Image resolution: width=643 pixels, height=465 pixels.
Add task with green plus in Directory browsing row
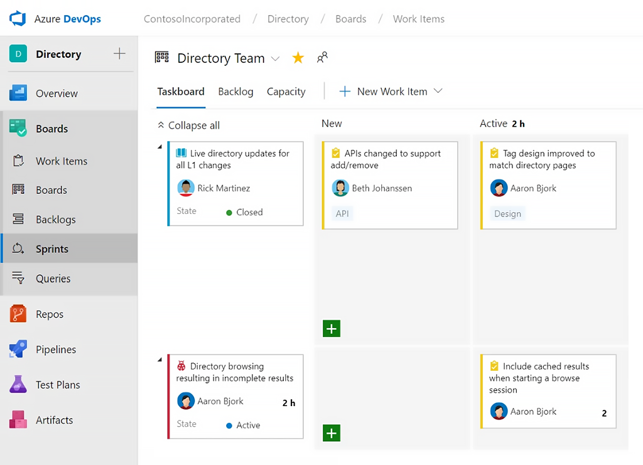(332, 433)
